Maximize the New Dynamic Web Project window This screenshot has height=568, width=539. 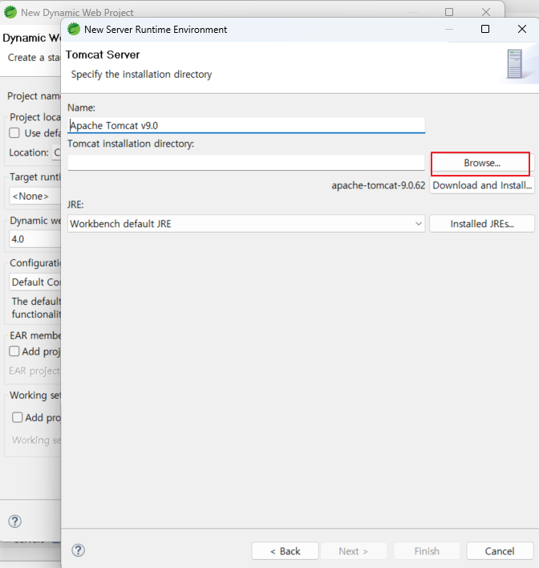point(449,12)
